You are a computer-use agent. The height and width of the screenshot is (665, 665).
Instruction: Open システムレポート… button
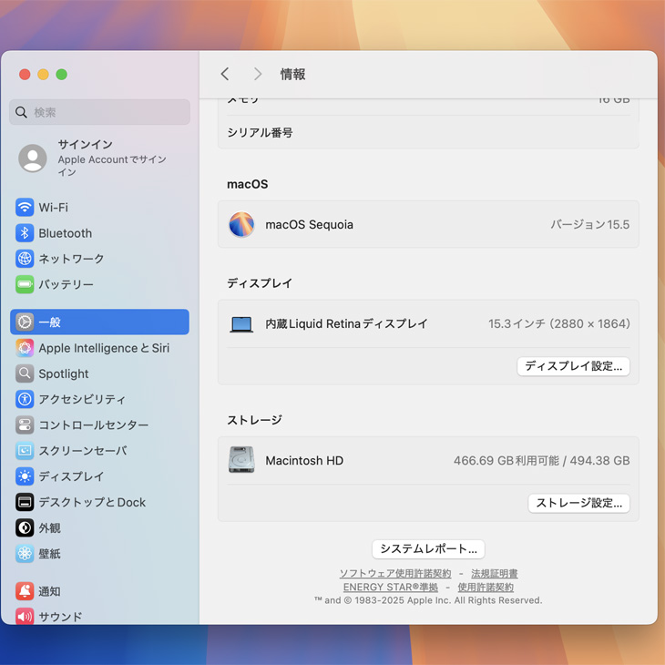pos(428,549)
